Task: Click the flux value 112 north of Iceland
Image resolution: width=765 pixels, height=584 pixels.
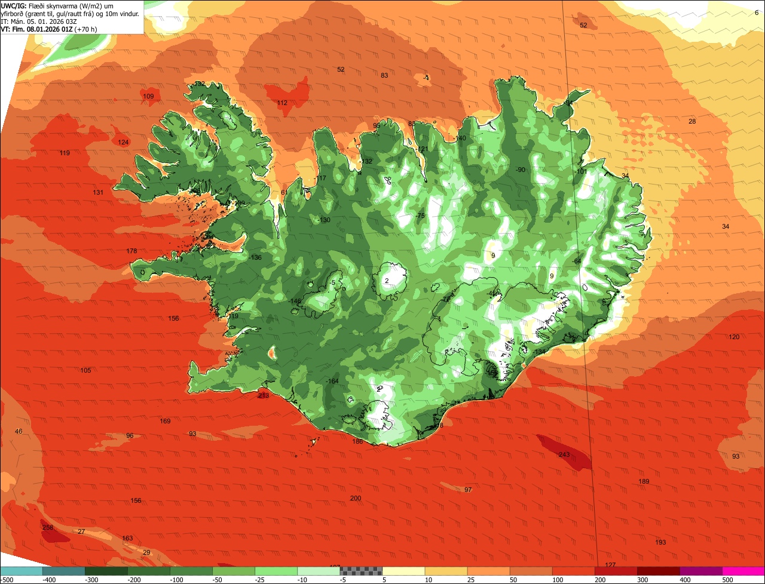Action: [x=282, y=103]
